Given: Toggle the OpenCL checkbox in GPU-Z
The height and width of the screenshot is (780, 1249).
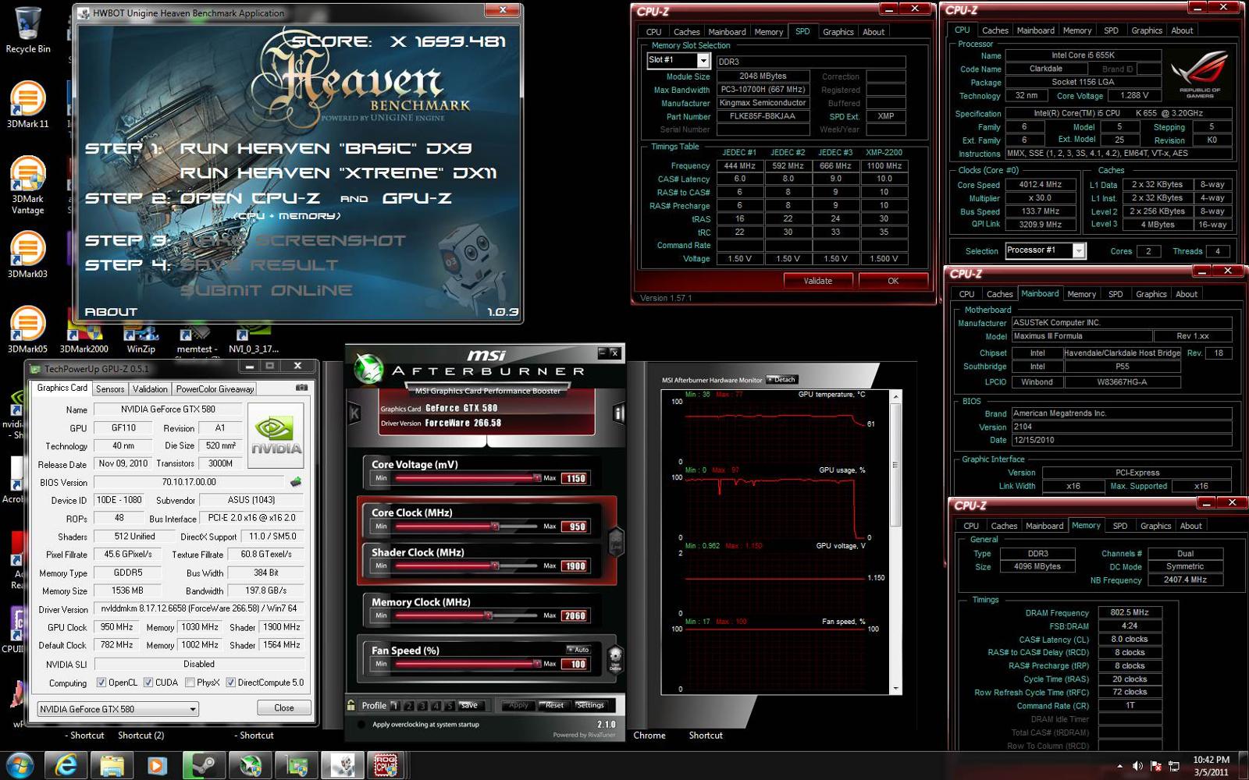Looking at the screenshot, I should 101,682.
